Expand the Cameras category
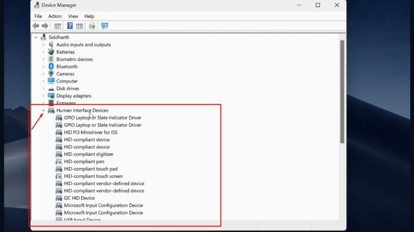This screenshot has height=232, width=414. 43,74
